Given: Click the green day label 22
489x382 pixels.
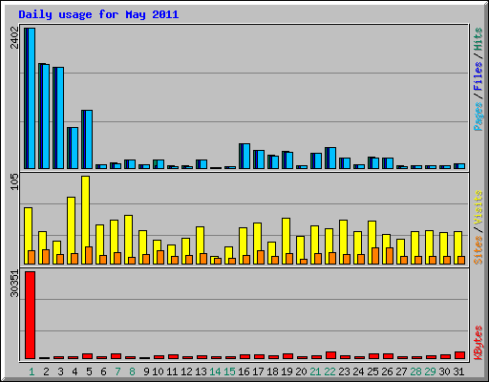Looking at the screenshot, I should 330,371.
